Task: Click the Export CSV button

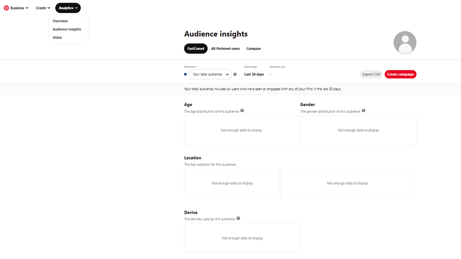Action: click(371, 74)
